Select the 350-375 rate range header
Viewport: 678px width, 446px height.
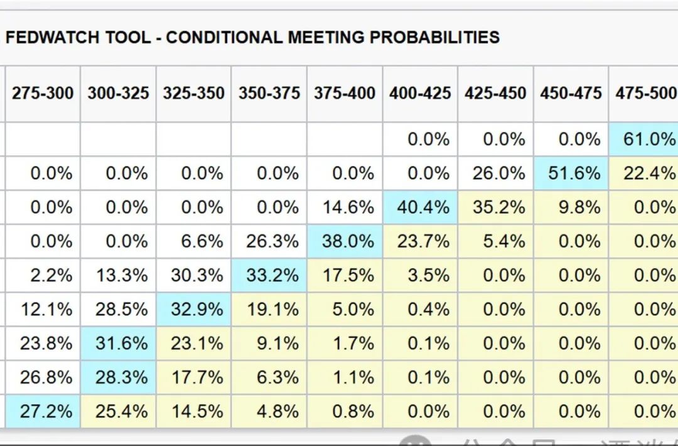pos(269,94)
